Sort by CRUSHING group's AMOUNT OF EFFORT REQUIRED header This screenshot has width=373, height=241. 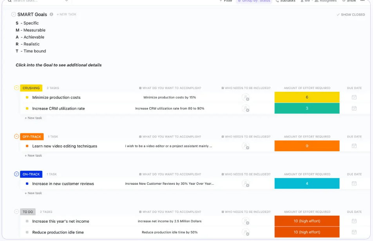(307, 88)
